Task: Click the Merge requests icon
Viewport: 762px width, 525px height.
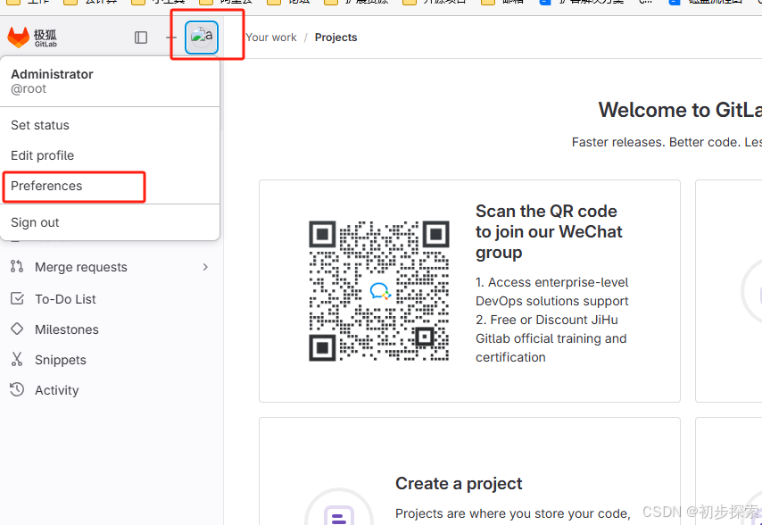Action: 17,266
